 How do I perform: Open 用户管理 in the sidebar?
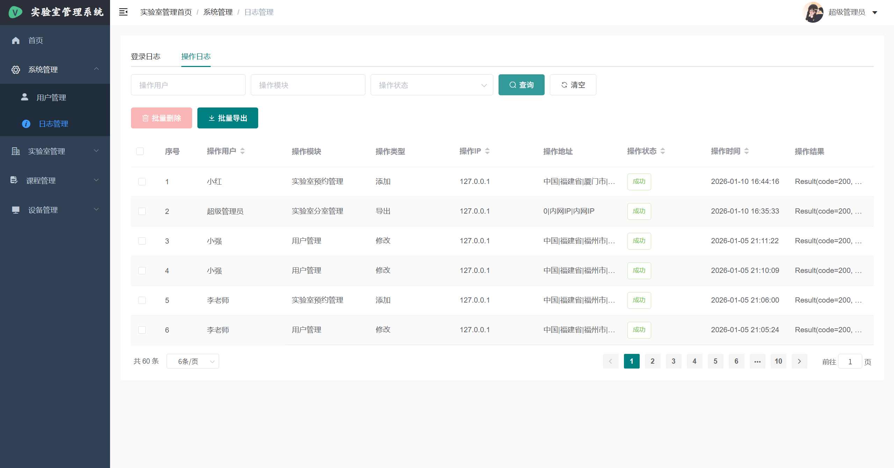pyautogui.click(x=51, y=98)
